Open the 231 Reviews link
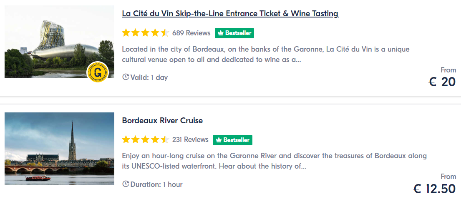The height and width of the screenshot is (199, 461). tap(190, 140)
